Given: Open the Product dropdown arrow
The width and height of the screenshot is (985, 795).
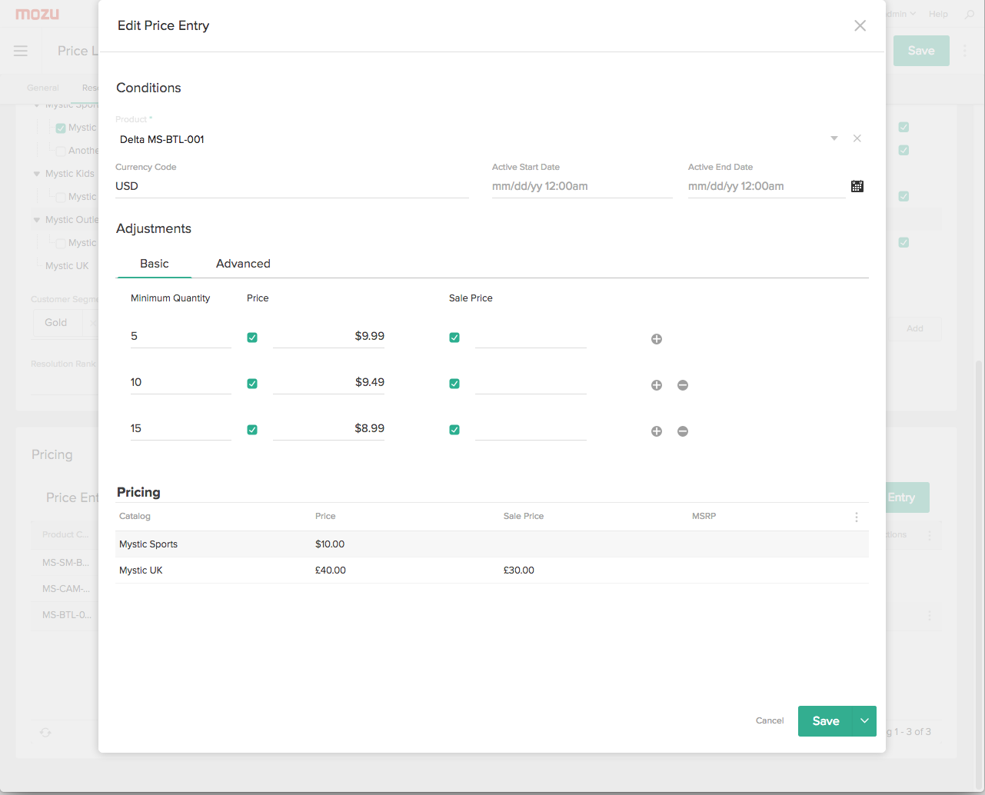Looking at the screenshot, I should pos(834,138).
